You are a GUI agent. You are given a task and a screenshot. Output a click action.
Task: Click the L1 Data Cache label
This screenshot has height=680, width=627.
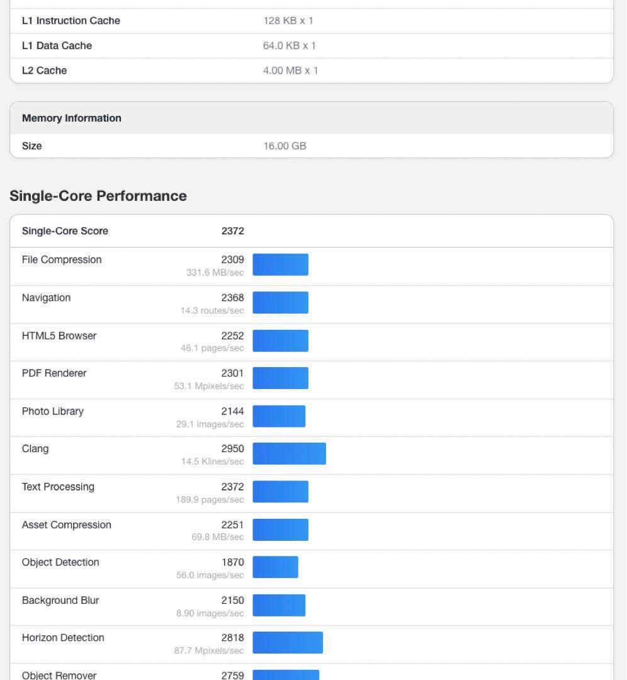tap(57, 46)
